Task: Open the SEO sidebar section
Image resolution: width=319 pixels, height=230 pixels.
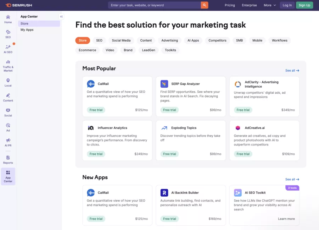Action: (x=8, y=34)
